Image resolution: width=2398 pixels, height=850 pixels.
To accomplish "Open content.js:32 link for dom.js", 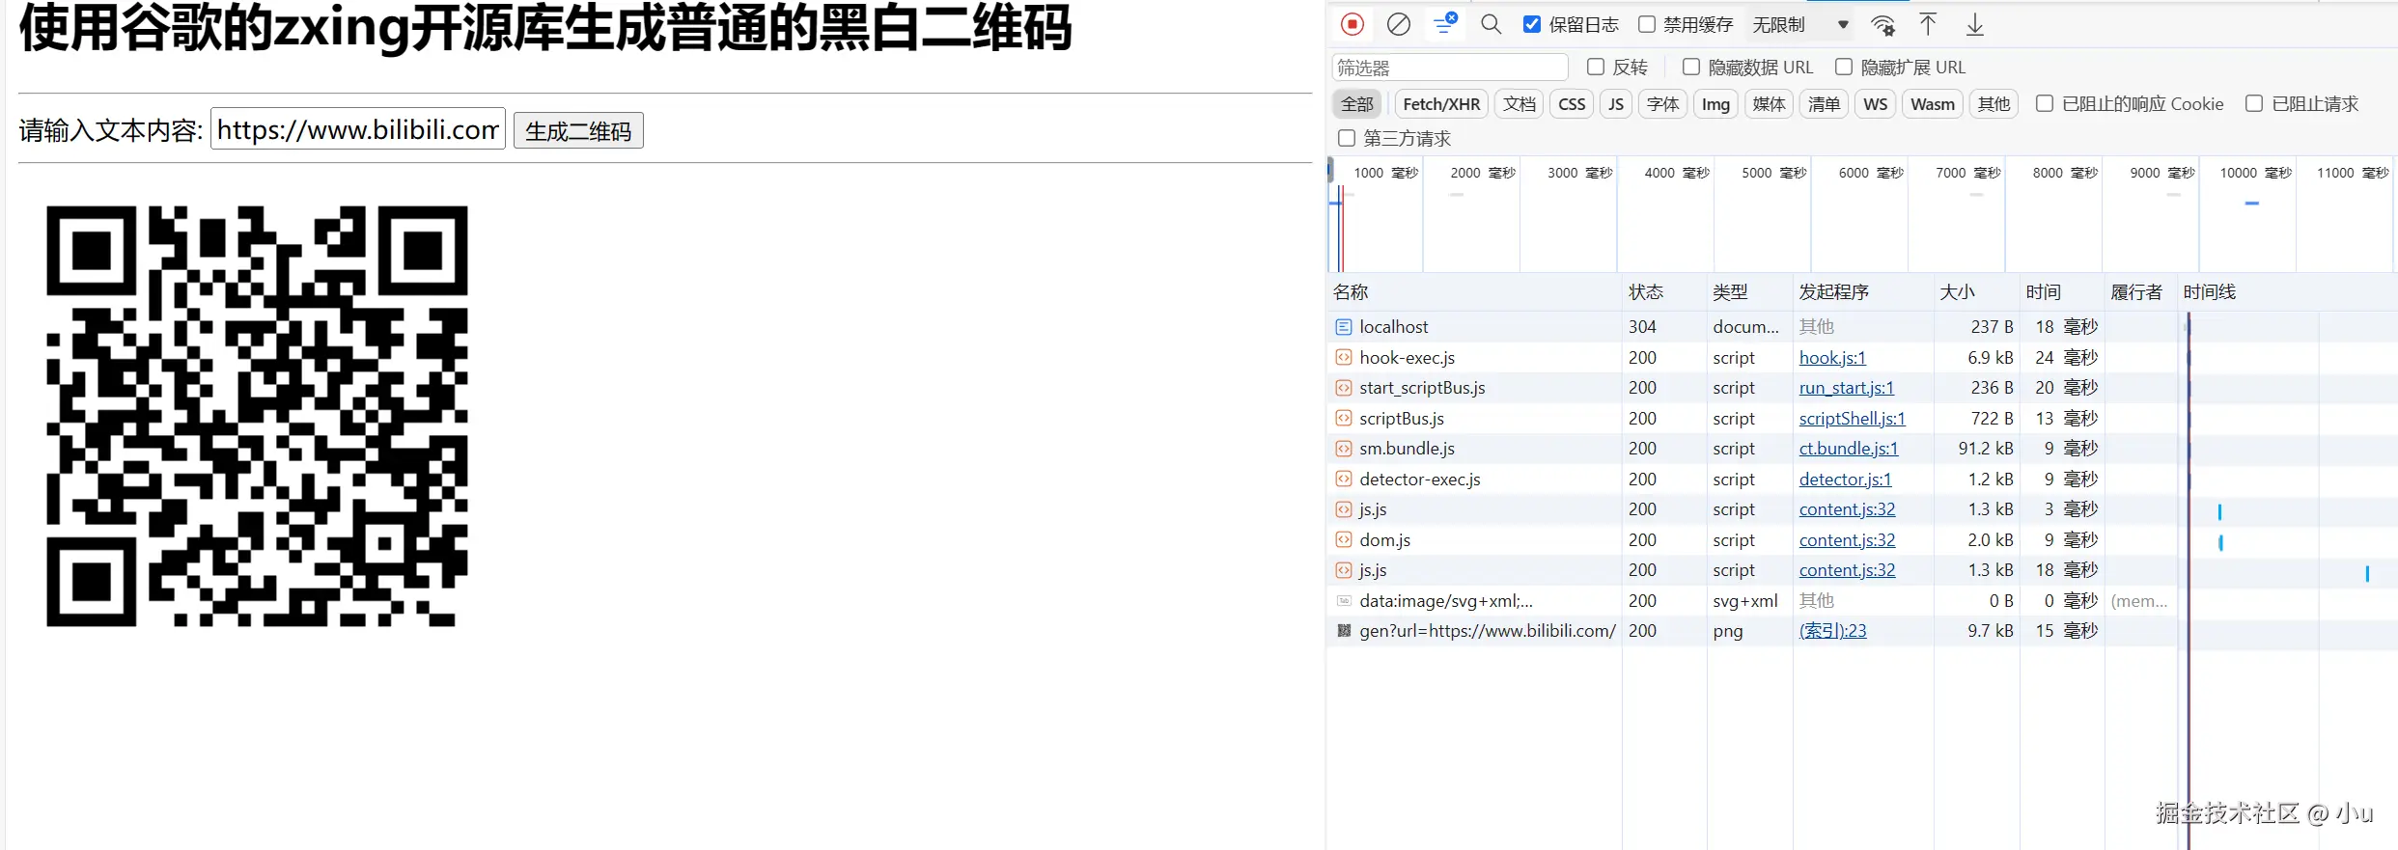I will [1847, 540].
